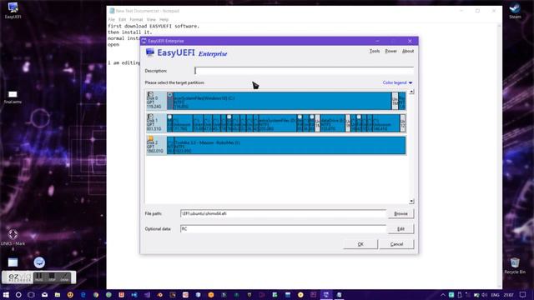Image resolution: width=534 pixels, height=300 pixels.
Task: Expand the Color legend dropdown
Action: tap(397, 82)
